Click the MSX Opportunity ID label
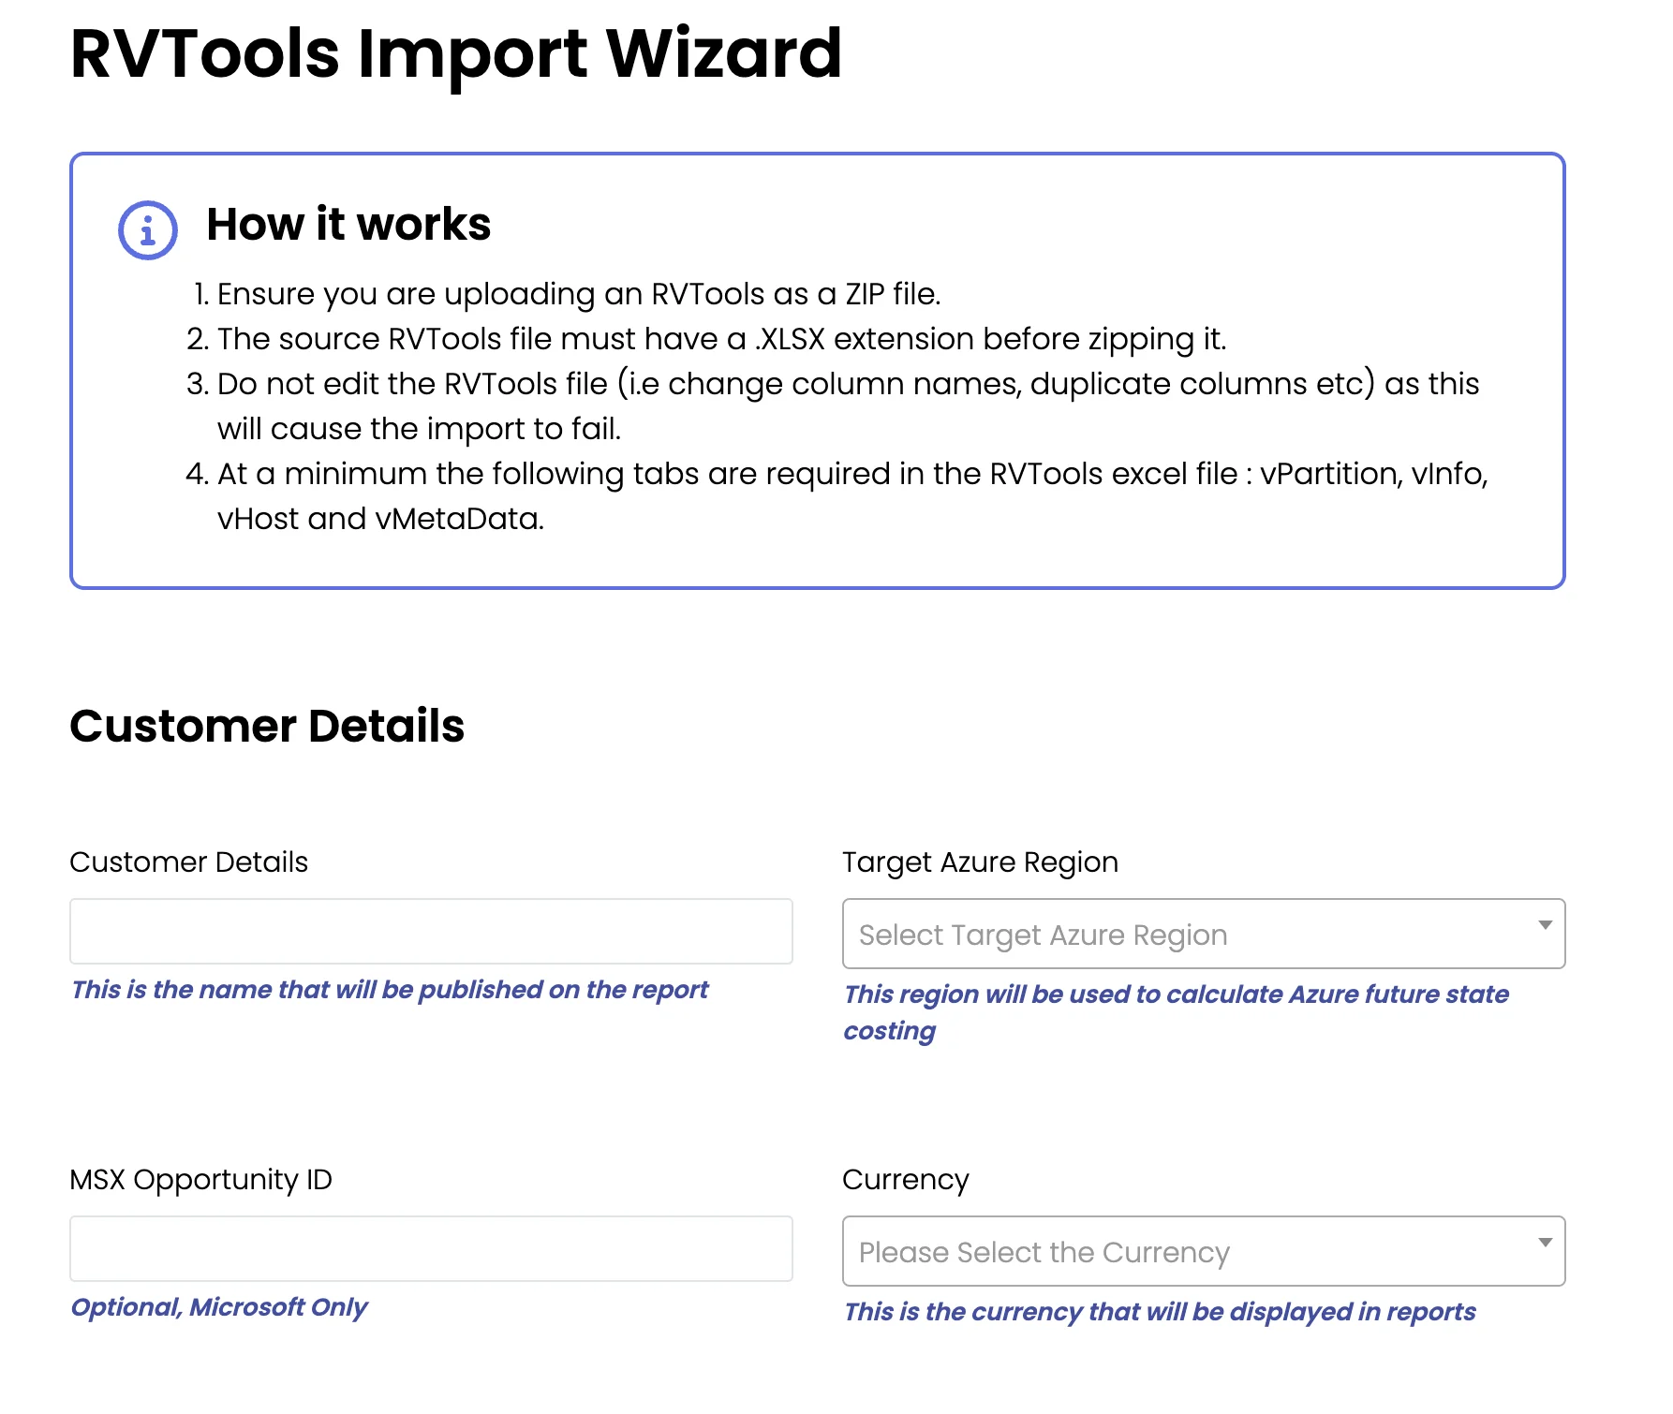This screenshot has width=1673, height=1414. 201,1180
